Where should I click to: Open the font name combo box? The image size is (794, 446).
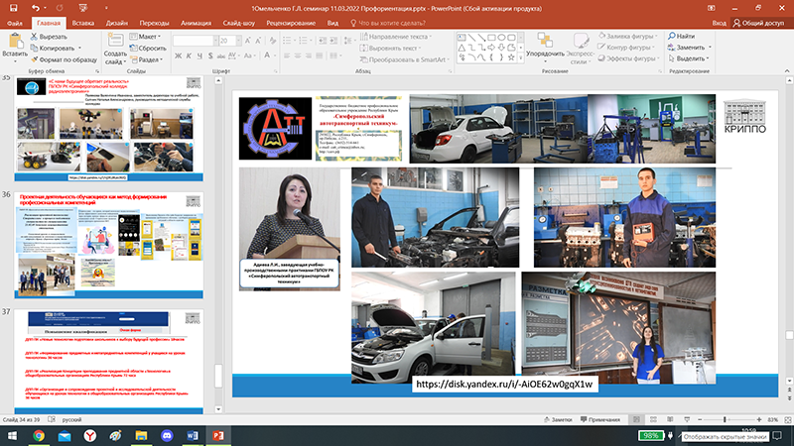pos(196,41)
